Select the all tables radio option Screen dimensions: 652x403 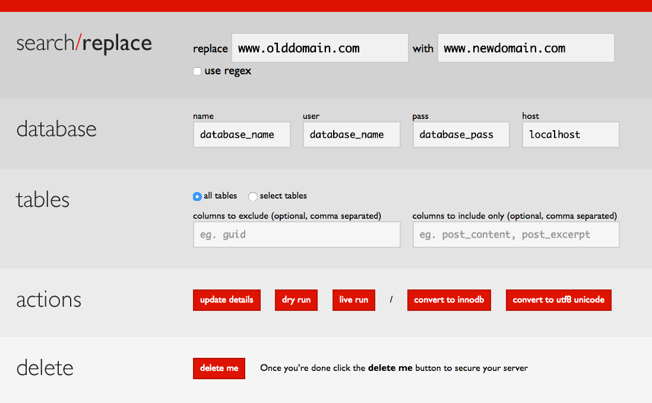click(x=197, y=196)
